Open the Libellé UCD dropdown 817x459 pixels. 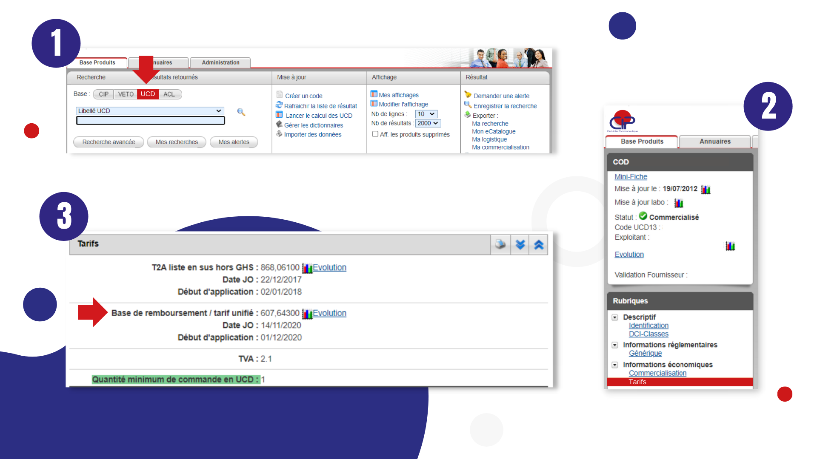(x=150, y=111)
